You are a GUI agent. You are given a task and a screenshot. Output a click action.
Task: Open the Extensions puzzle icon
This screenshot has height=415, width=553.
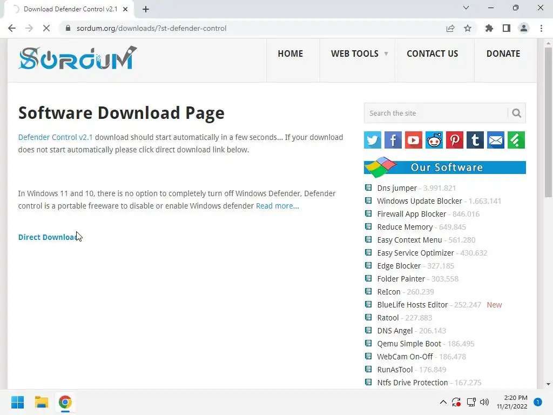click(x=489, y=28)
